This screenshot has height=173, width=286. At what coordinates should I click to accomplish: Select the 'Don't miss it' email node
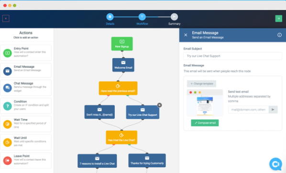(x=99, y=112)
